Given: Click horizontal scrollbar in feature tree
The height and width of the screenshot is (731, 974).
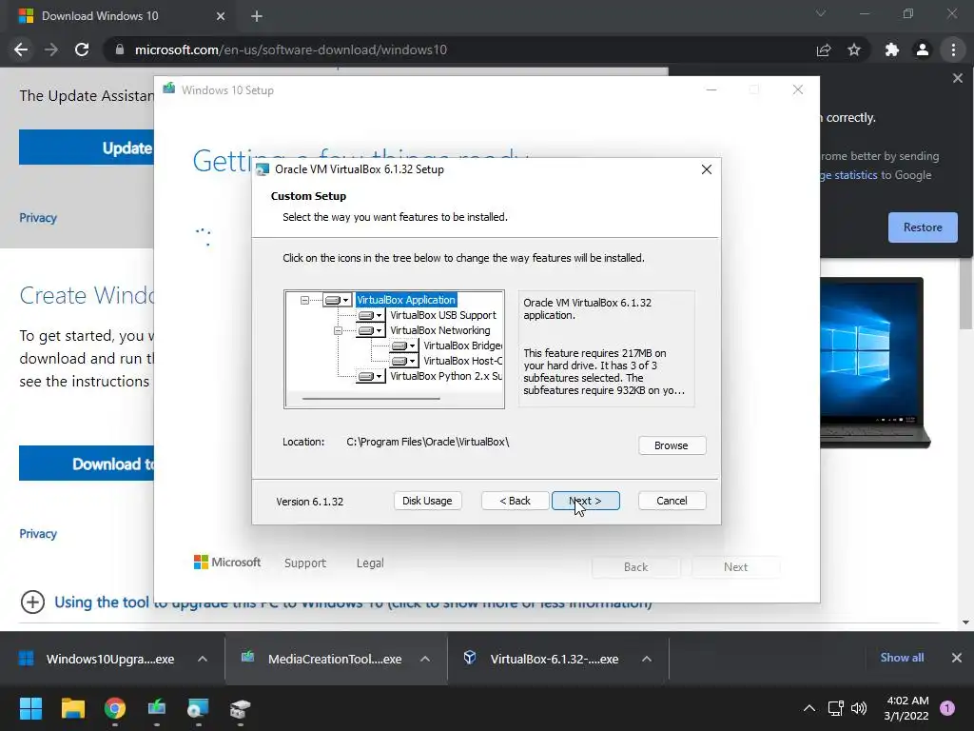Looking at the screenshot, I should (371, 399).
